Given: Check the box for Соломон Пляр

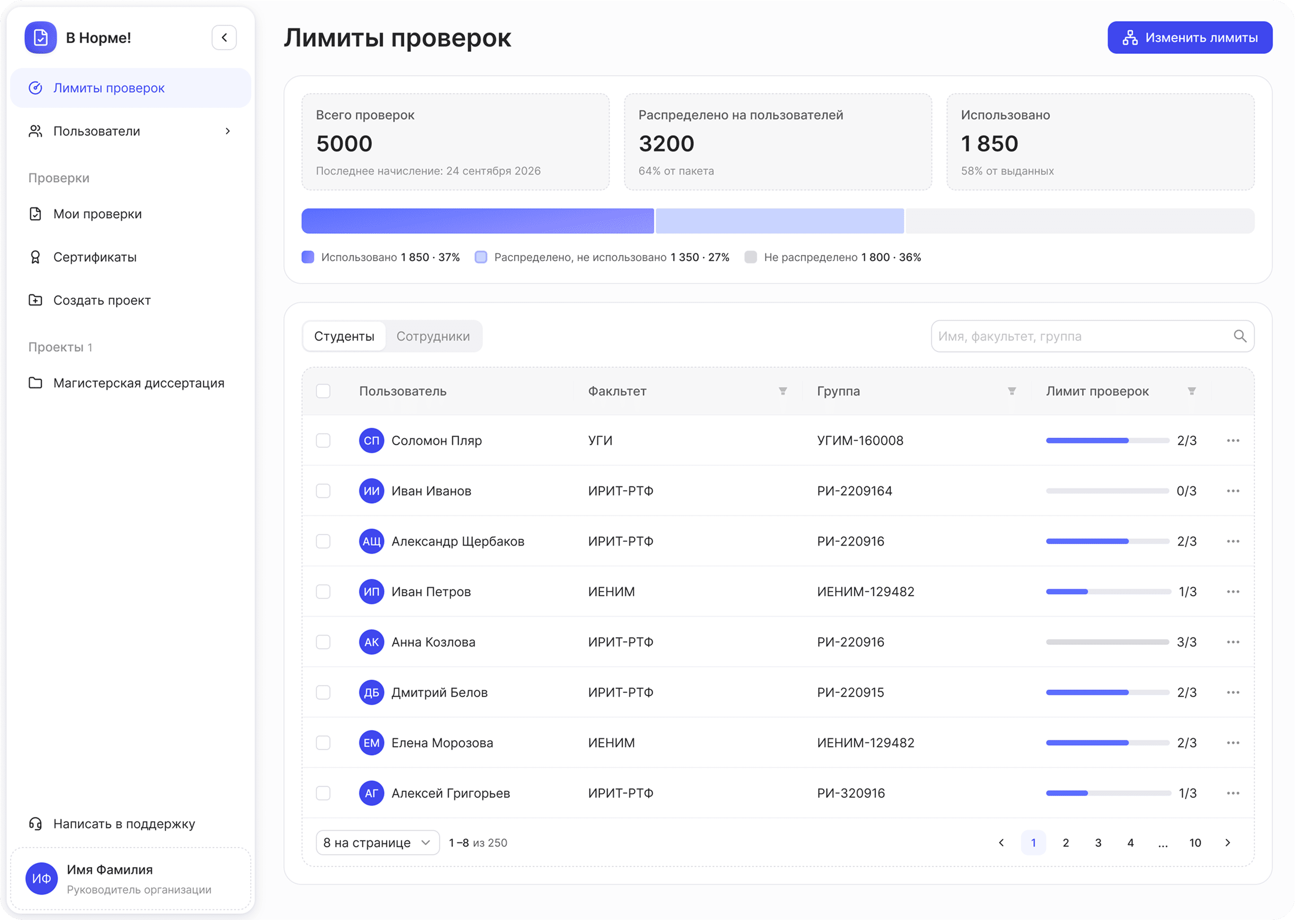Looking at the screenshot, I should [323, 441].
